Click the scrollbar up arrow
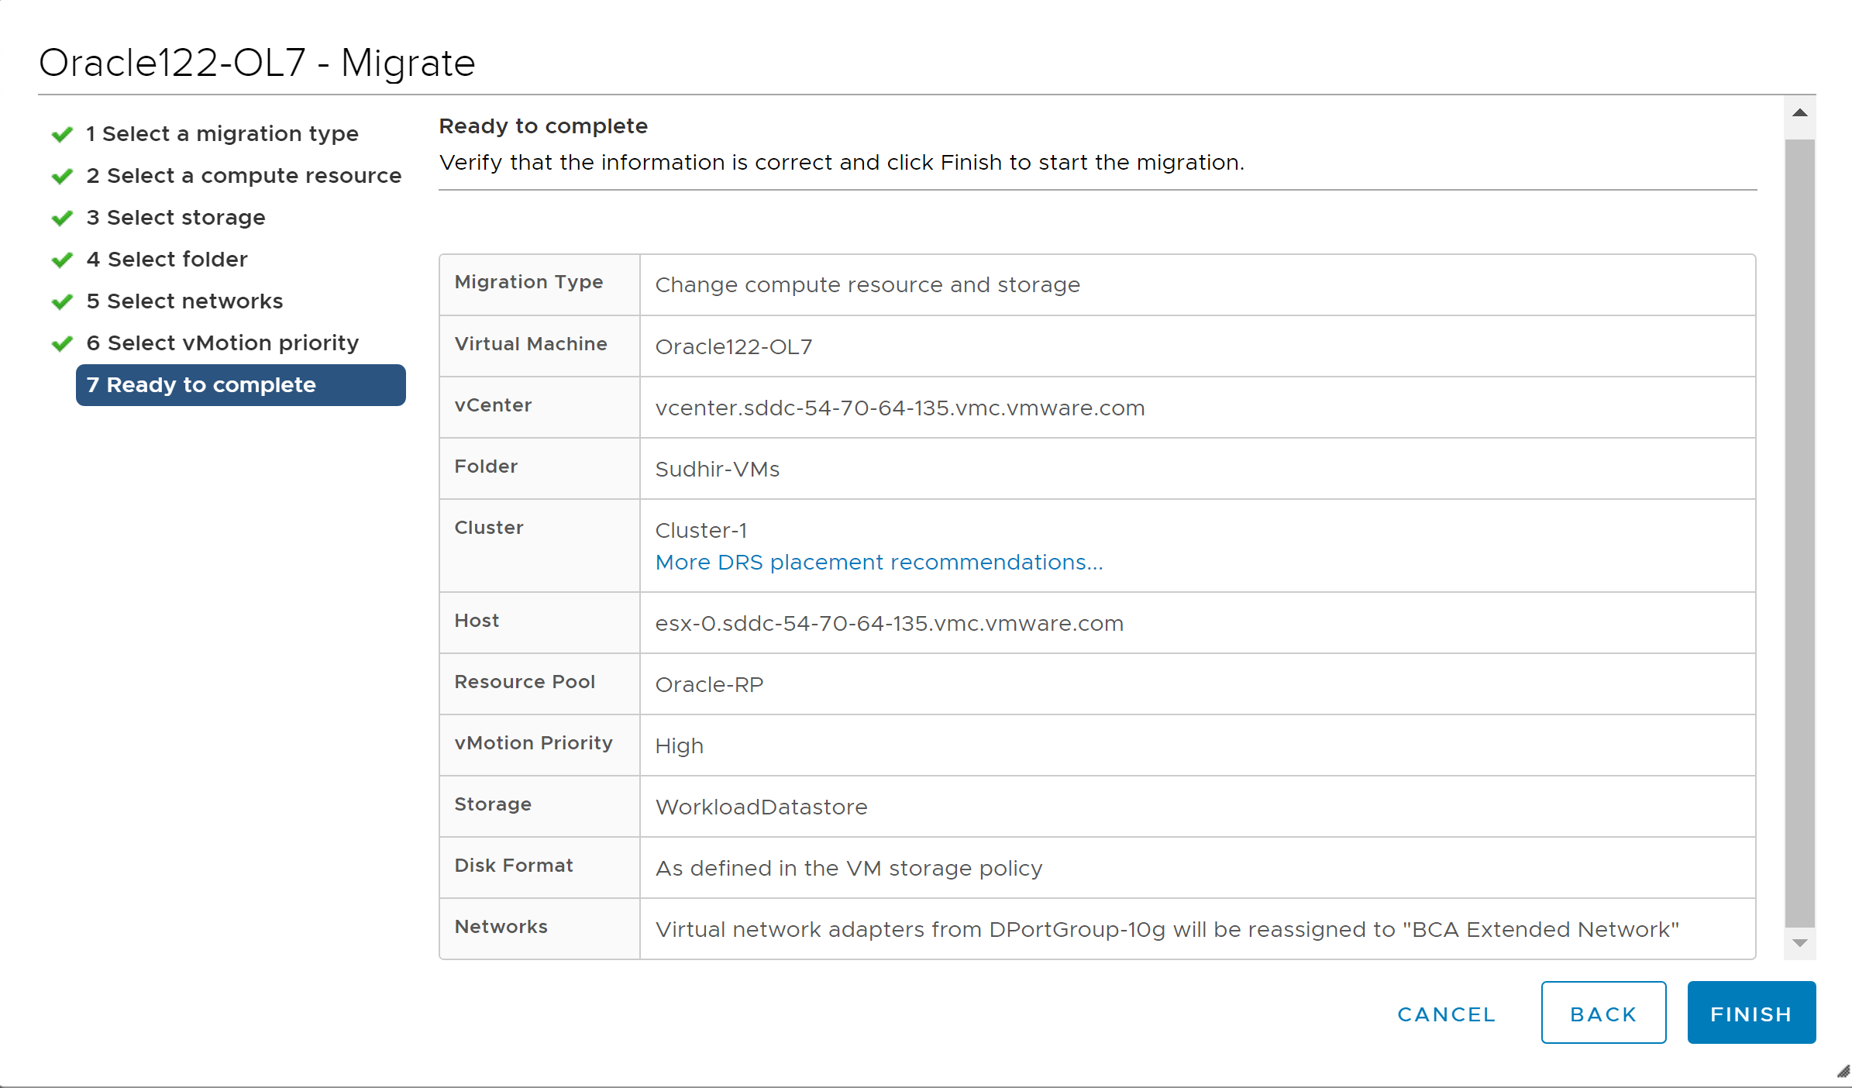The image size is (1852, 1088). [x=1799, y=113]
